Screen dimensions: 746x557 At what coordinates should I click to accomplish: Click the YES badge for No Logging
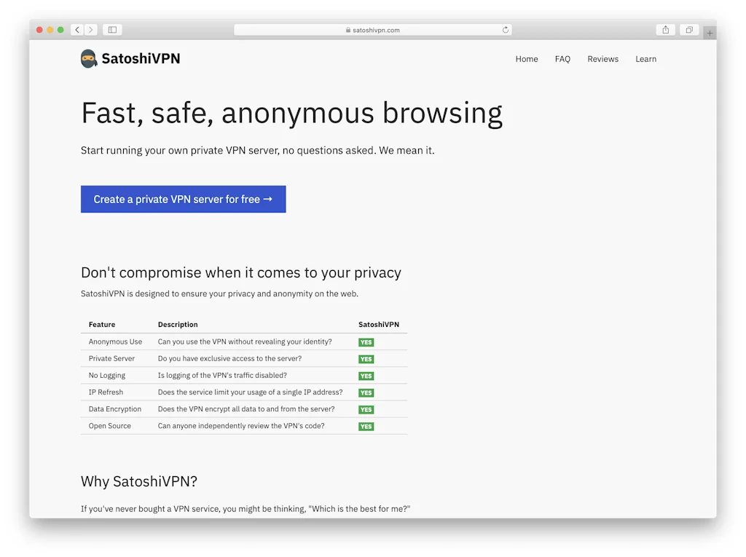(366, 376)
